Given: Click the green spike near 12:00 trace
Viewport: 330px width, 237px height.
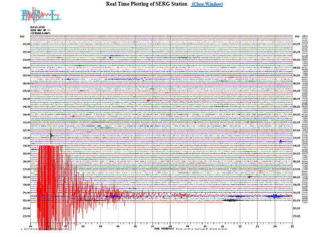Looking at the screenshot, I should point(51,135).
